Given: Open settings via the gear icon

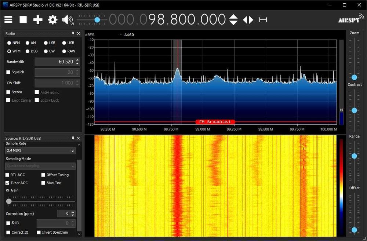Looking at the screenshot, I should [52, 20].
